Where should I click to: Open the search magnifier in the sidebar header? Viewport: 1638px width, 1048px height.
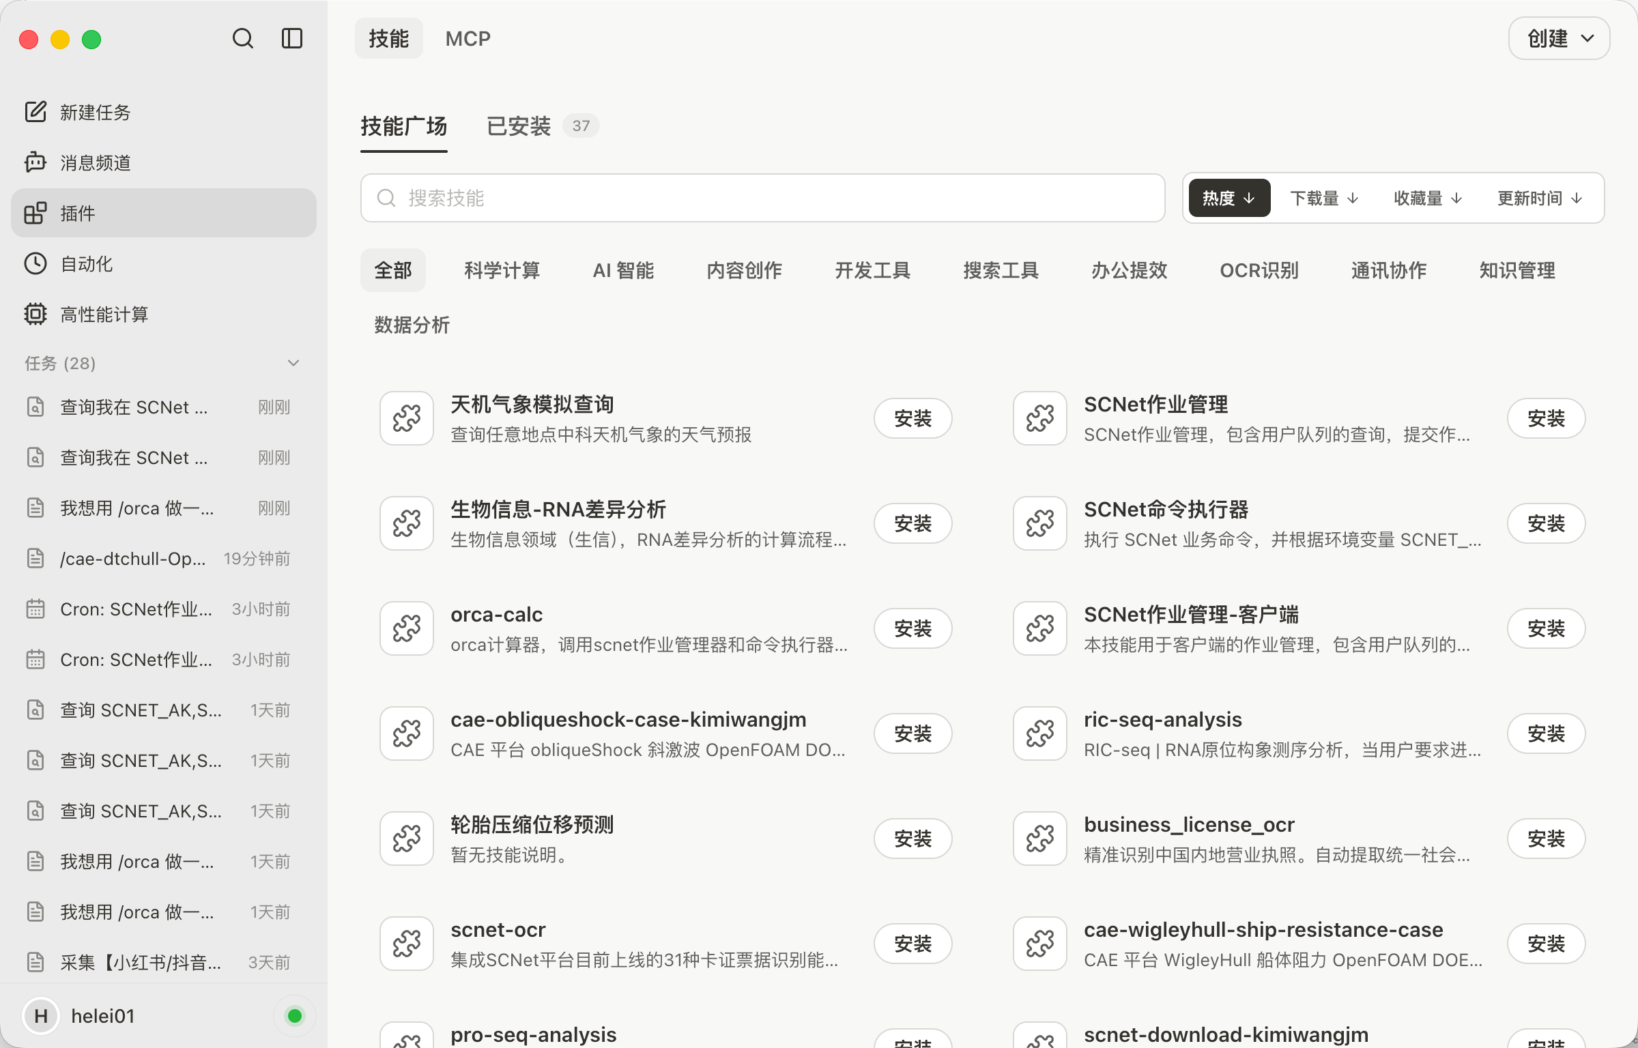click(242, 39)
